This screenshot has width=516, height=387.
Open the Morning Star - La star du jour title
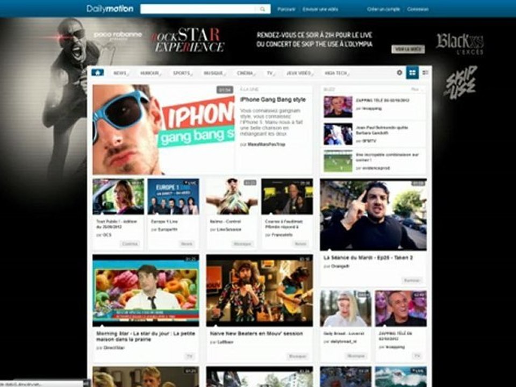(146, 336)
